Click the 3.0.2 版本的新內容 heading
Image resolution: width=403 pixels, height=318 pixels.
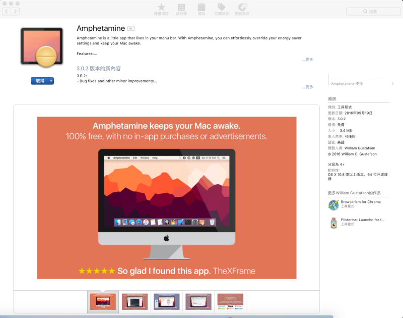coord(99,69)
